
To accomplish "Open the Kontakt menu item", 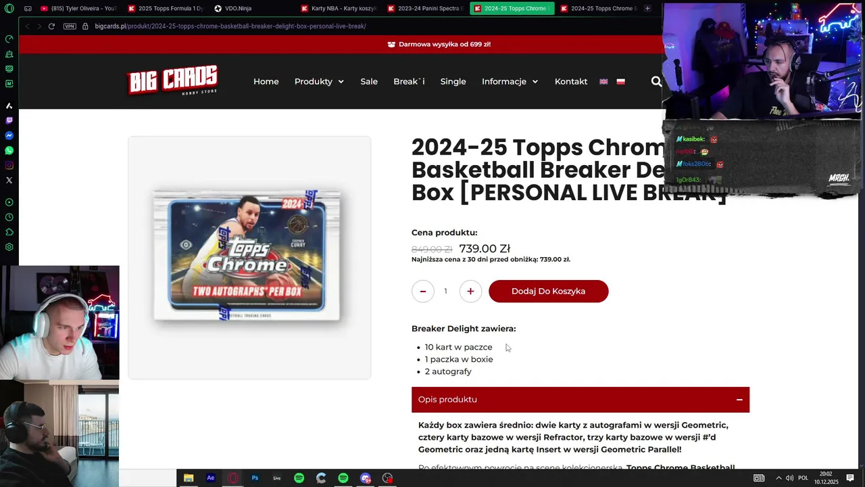I will 571,81.
